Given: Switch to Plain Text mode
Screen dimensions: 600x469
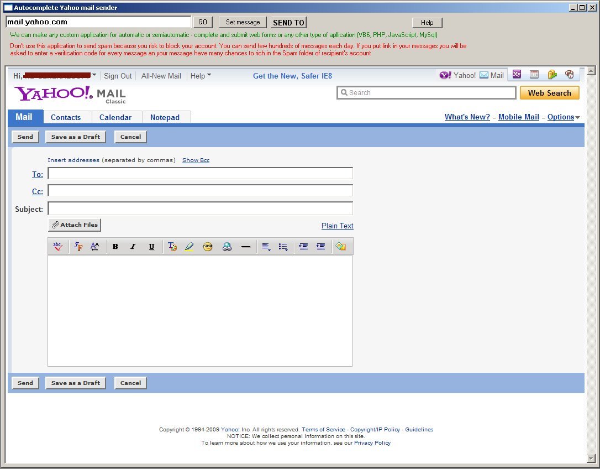Looking at the screenshot, I should pos(337,226).
